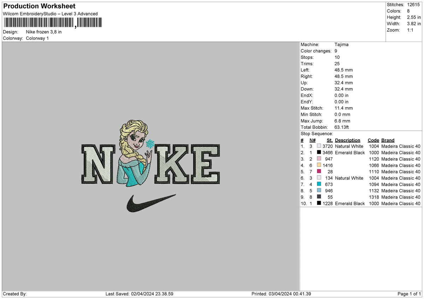This screenshot has width=424, height=299.
Task: Click the Trims value 25
Action: click(337, 63)
